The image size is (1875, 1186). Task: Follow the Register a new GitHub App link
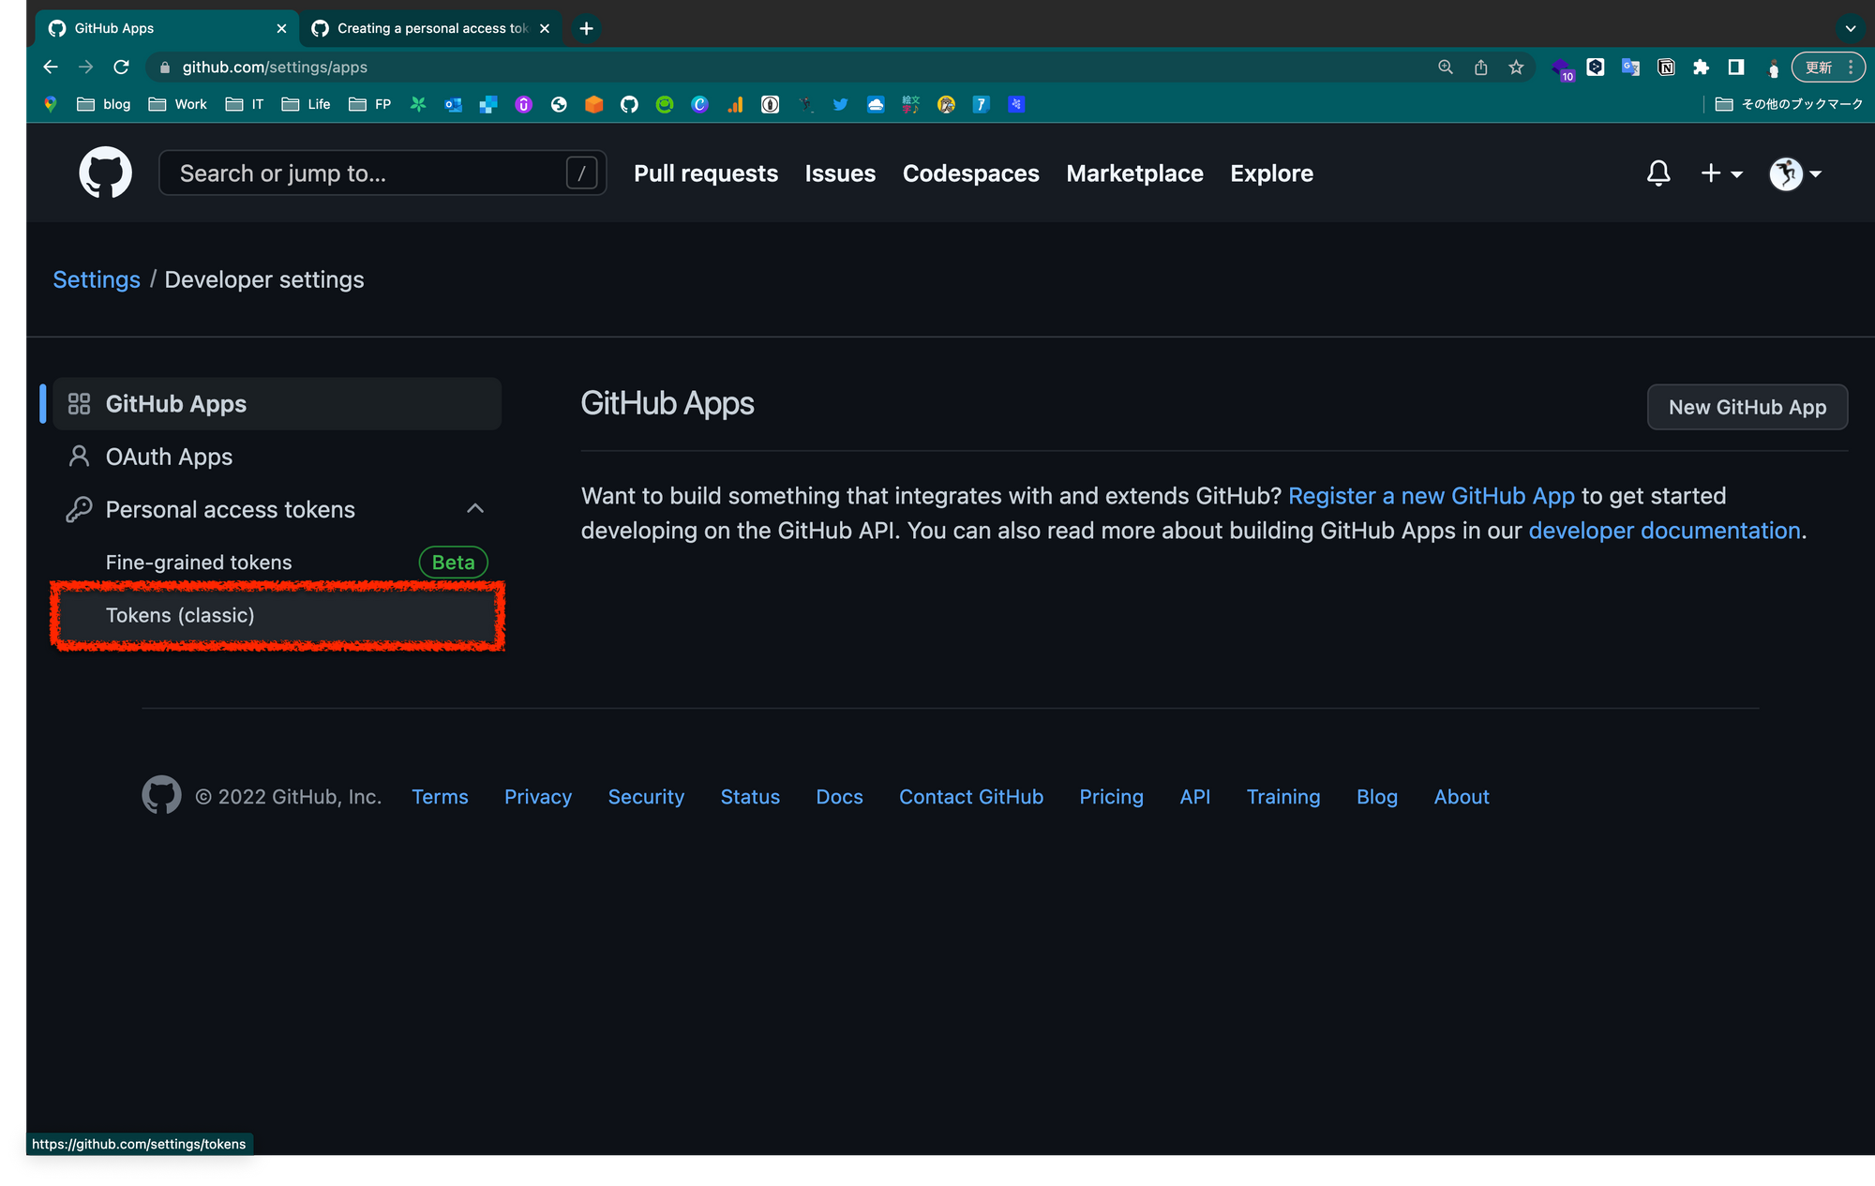click(x=1431, y=495)
